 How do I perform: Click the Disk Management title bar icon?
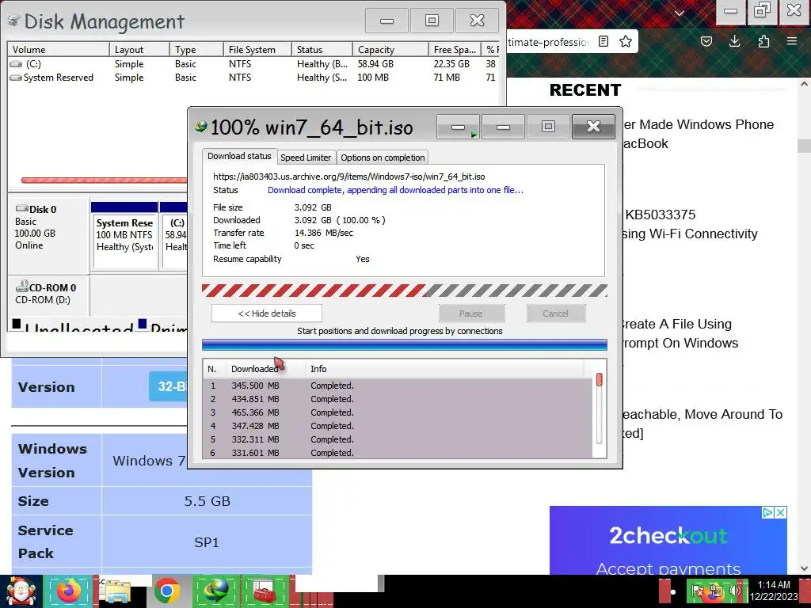click(14, 21)
